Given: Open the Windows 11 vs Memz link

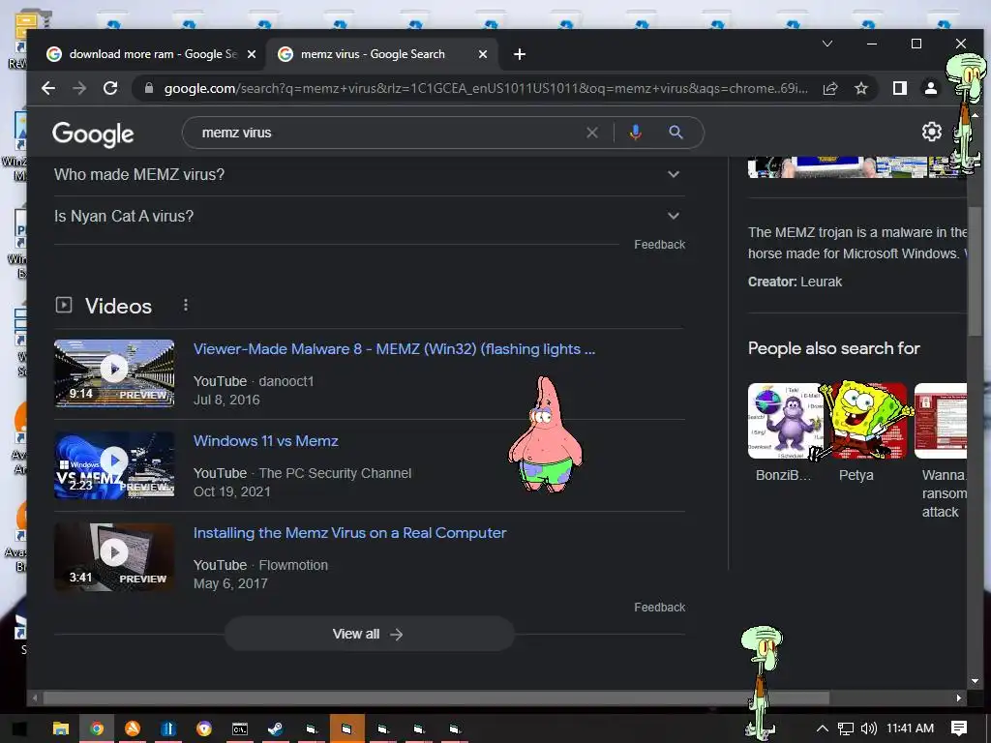Looking at the screenshot, I should tap(265, 441).
